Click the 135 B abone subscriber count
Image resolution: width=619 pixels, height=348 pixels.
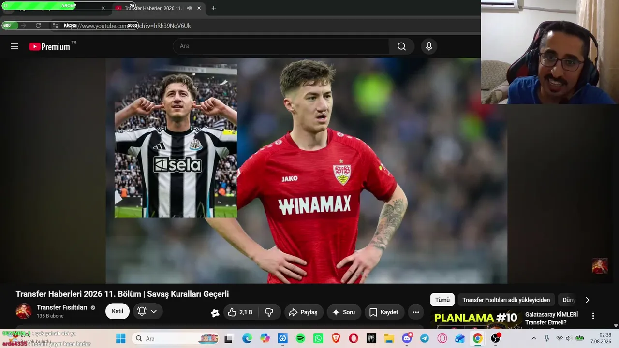50,316
